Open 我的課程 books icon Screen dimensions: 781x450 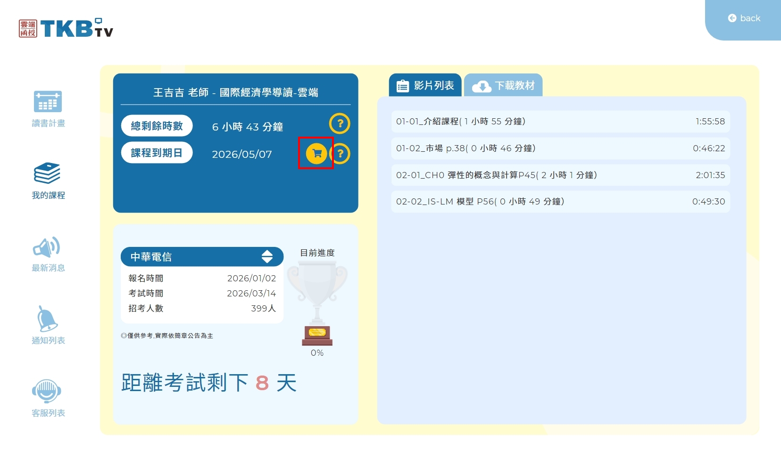coord(48,174)
